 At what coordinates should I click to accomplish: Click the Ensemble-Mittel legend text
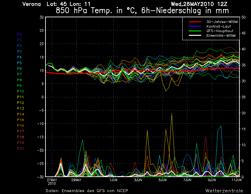pos(221,35)
